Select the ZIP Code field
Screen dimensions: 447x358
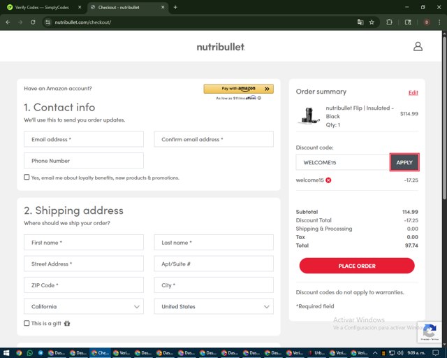pos(84,285)
